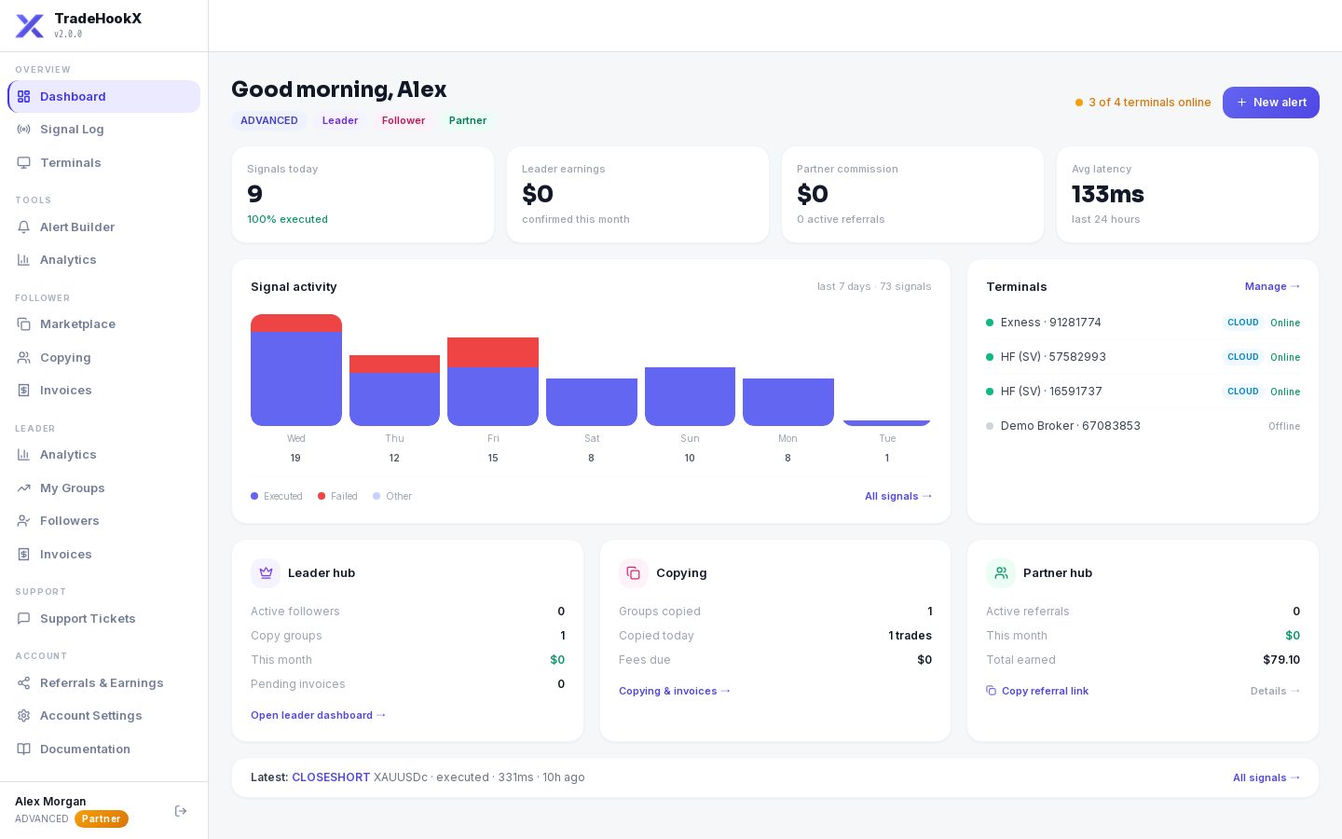1342x839 pixels.
Task: Open Account Settings gear icon
Action: [24, 716]
